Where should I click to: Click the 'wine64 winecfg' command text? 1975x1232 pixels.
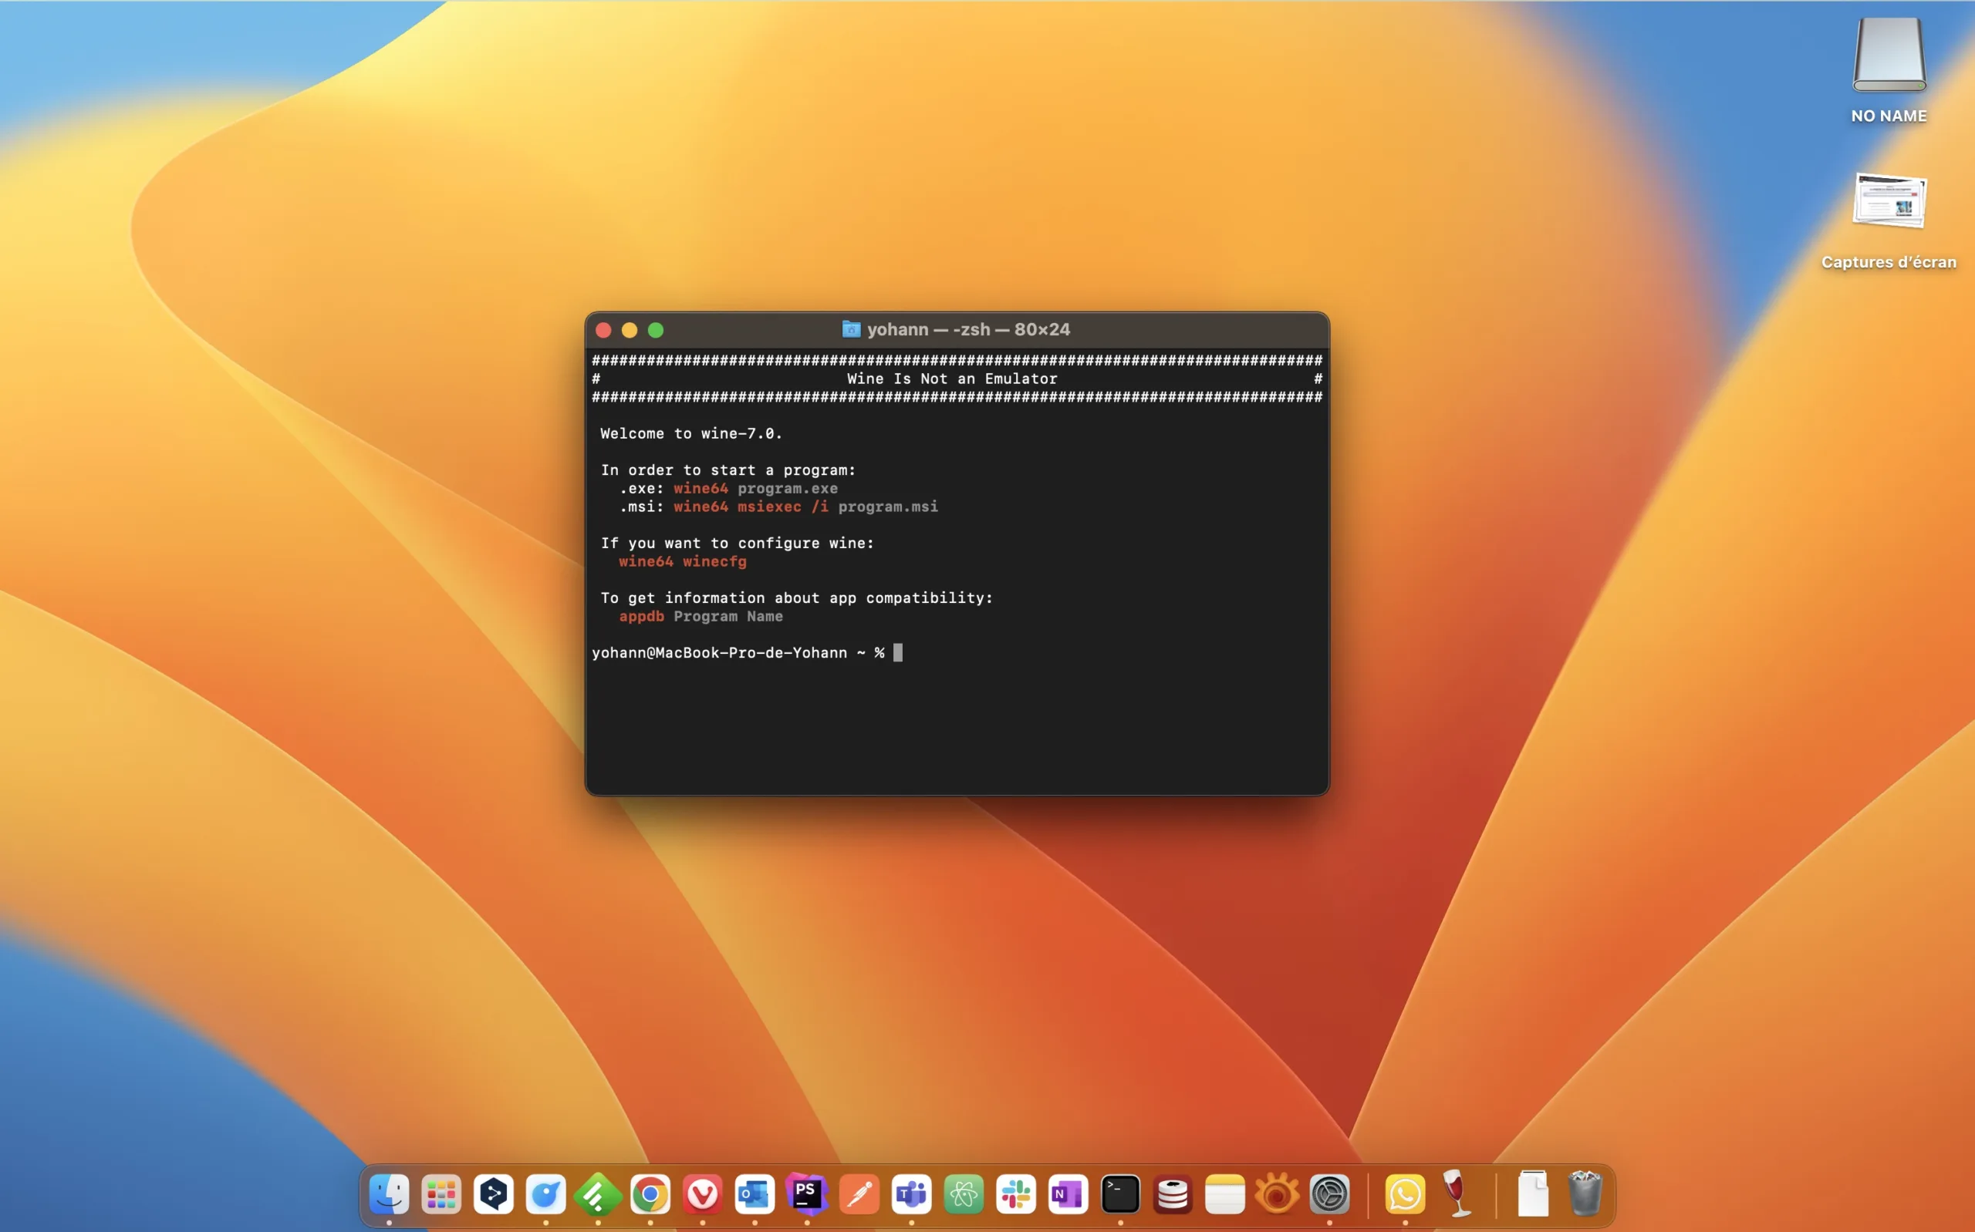pos(682,561)
